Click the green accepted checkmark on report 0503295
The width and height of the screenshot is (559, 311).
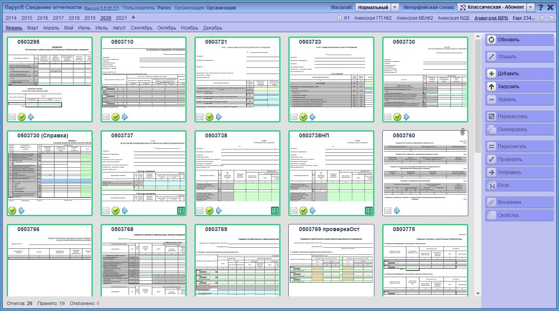(22, 117)
